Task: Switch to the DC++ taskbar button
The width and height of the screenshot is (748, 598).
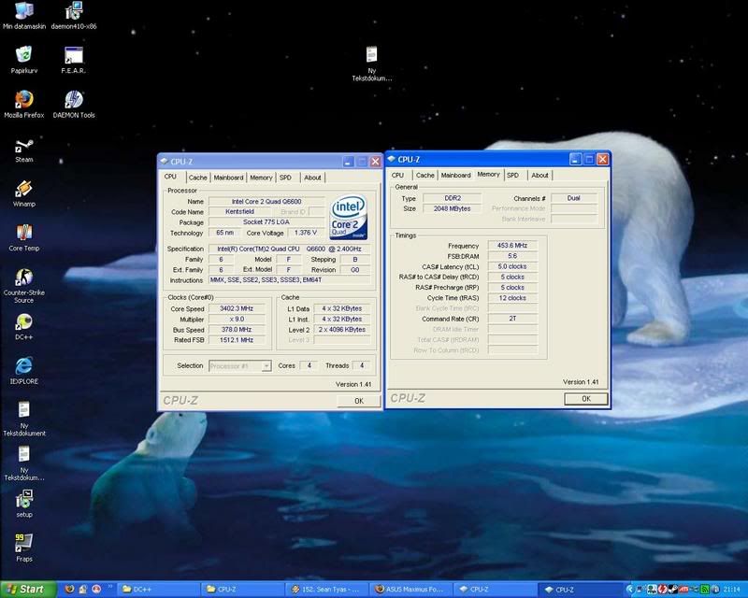Action: (159, 590)
